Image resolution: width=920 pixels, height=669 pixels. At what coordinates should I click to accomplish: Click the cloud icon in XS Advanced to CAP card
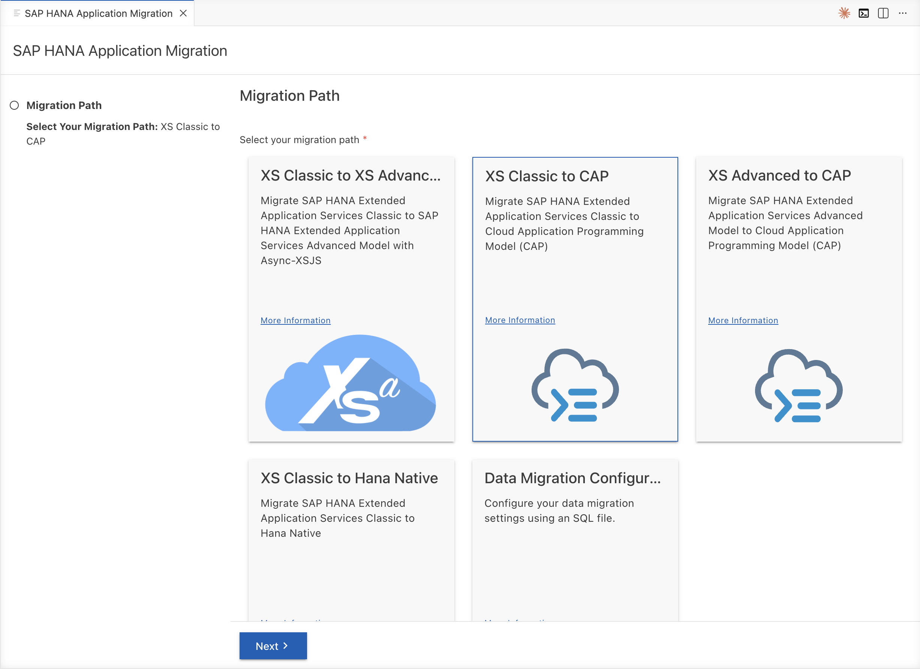pos(799,385)
